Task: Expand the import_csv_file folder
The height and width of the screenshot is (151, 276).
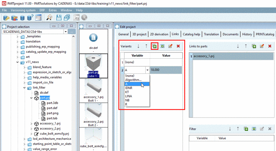Action: [24, 82]
